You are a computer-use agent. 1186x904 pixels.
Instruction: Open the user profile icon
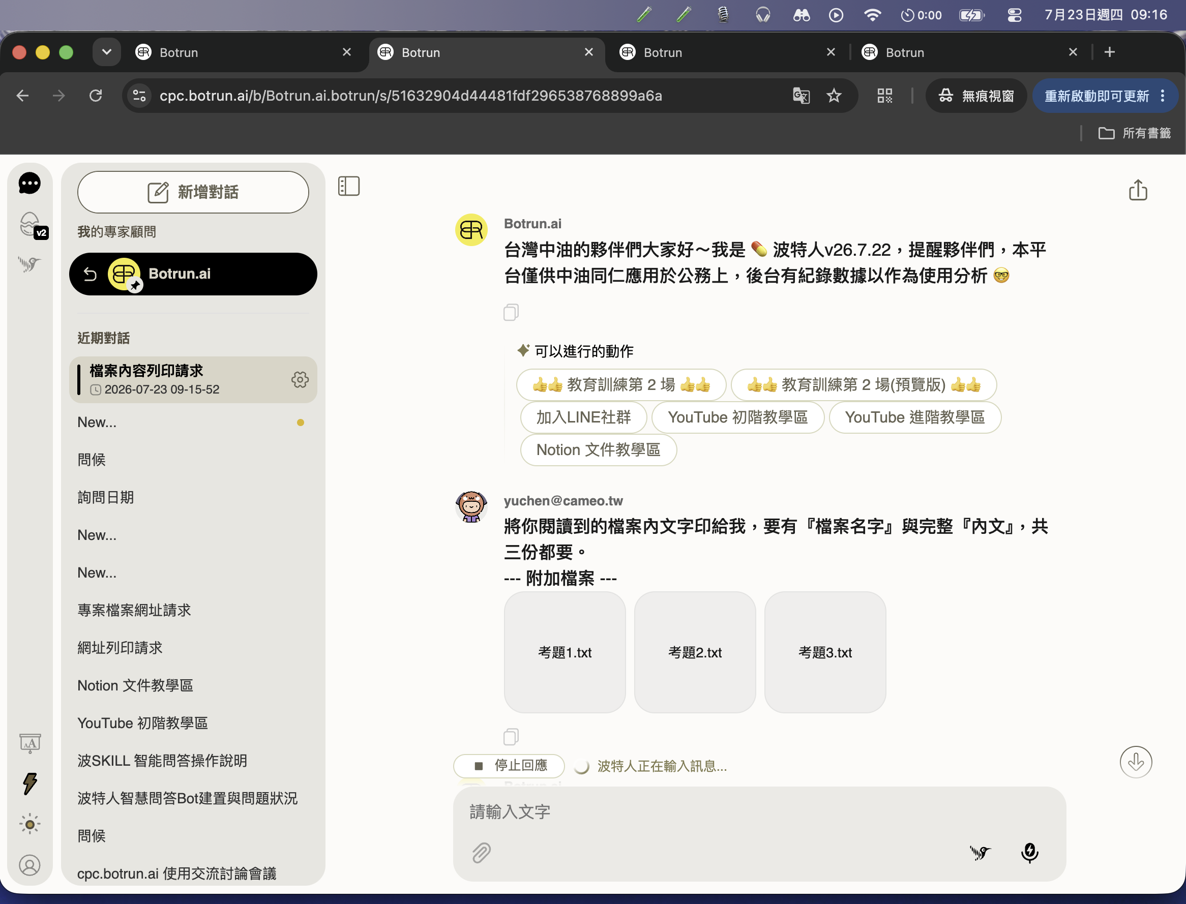click(x=30, y=865)
